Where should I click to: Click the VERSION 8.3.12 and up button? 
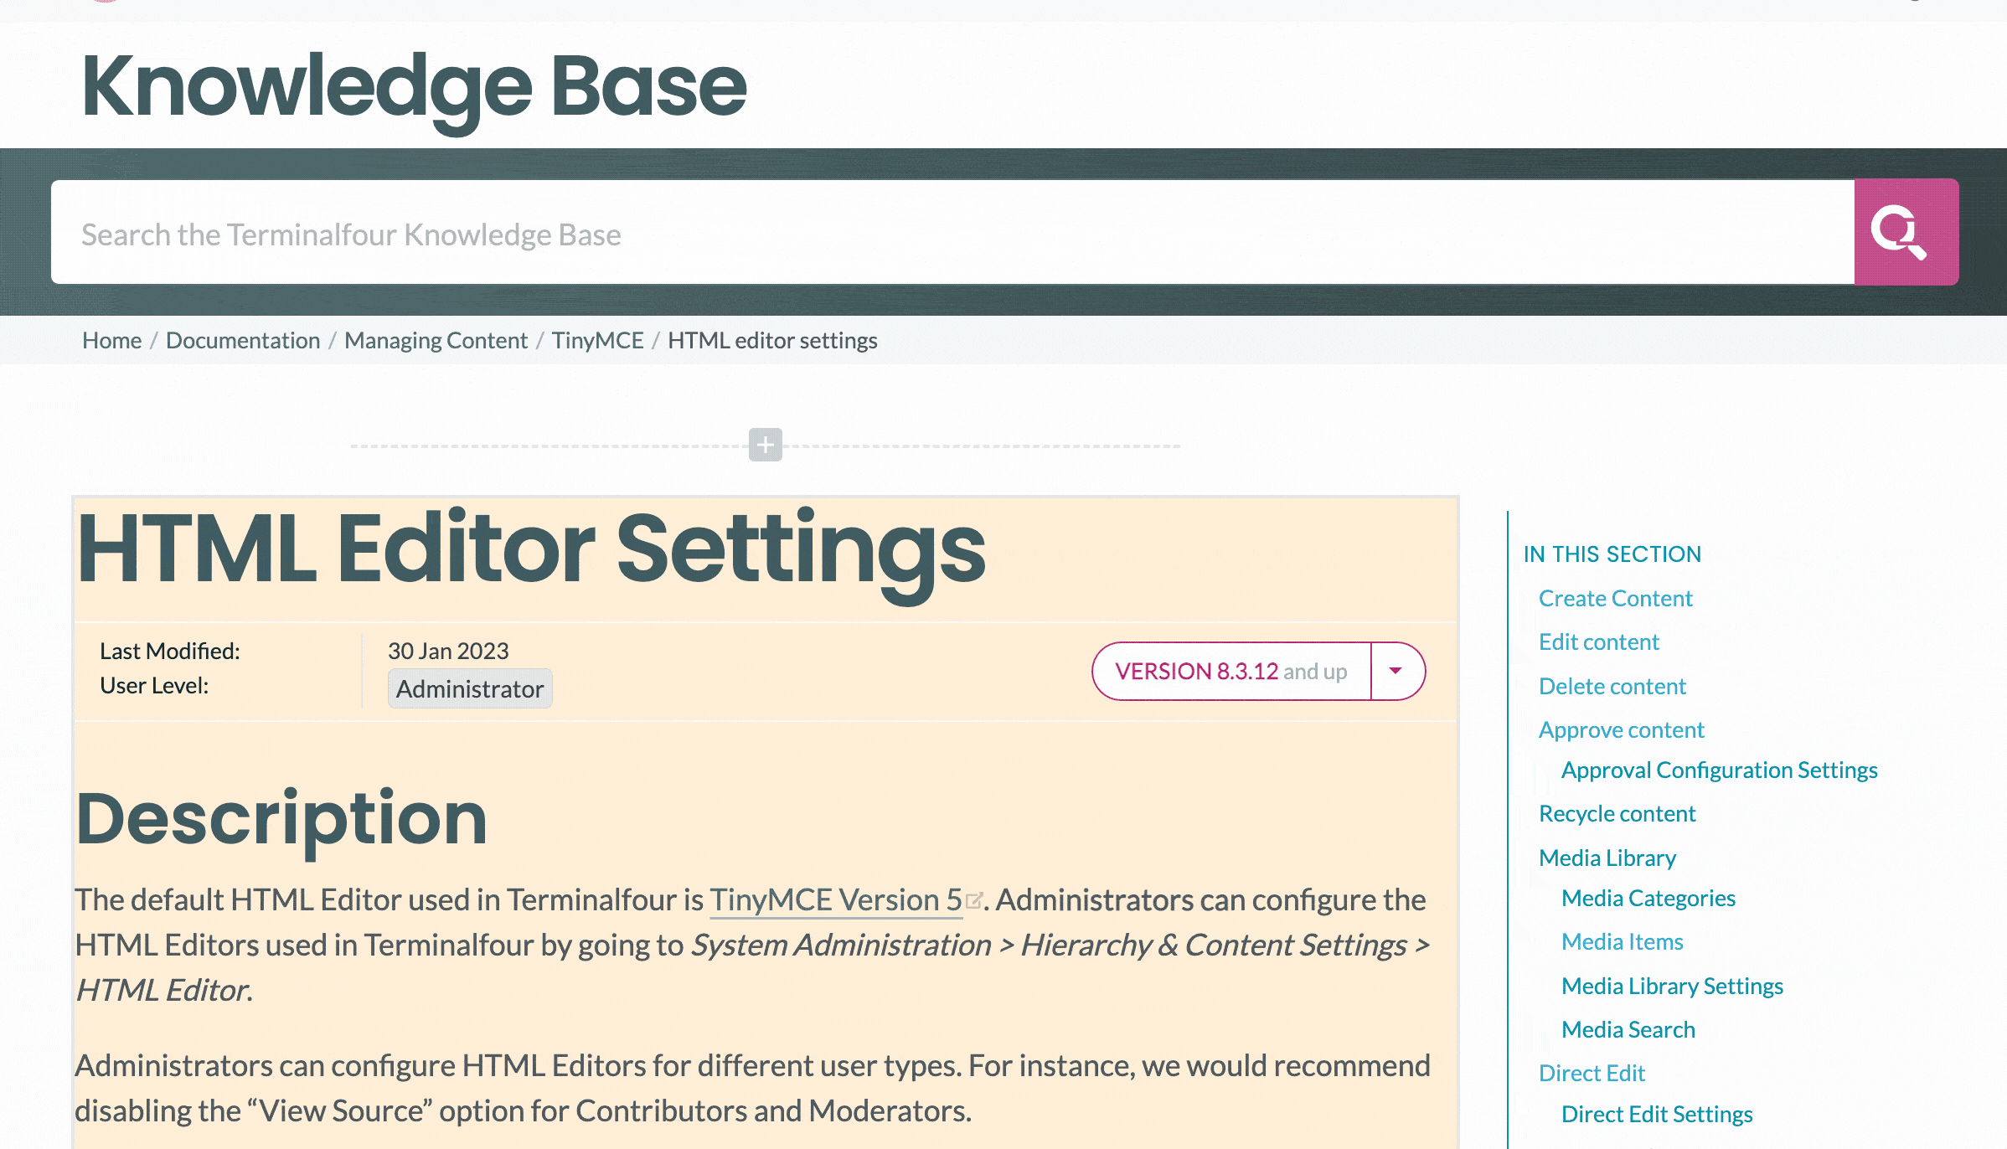point(1231,671)
